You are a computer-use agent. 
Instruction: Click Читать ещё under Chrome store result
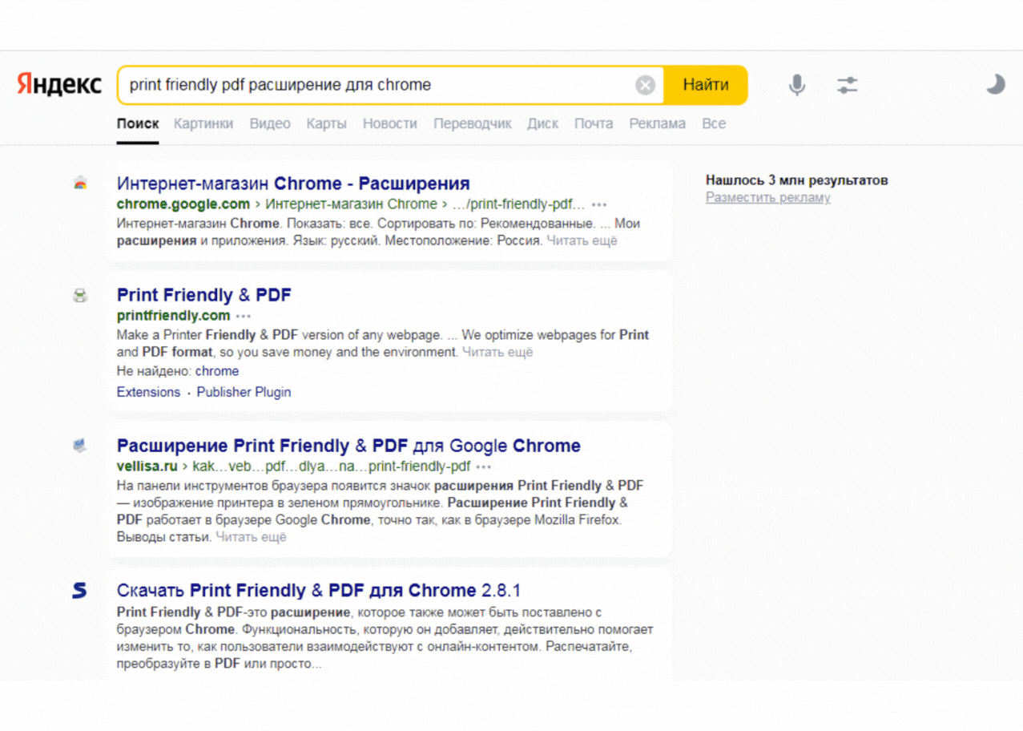coord(582,240)
